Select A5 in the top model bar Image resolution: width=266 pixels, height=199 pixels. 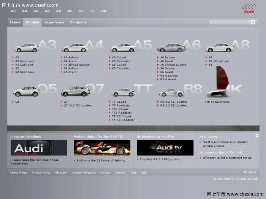click(36, 11)
